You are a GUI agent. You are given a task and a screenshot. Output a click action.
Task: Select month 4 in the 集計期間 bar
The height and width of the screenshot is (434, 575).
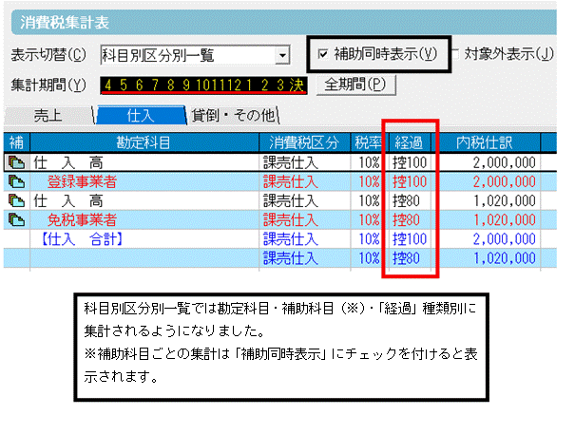pos(107,85)
